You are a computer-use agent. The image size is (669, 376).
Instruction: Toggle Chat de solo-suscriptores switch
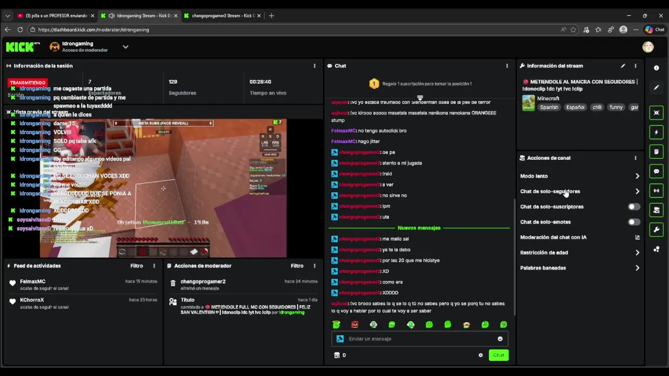(x=633, y=207)
